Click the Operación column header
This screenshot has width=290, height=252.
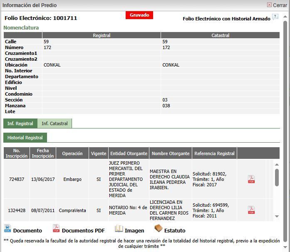72,153
